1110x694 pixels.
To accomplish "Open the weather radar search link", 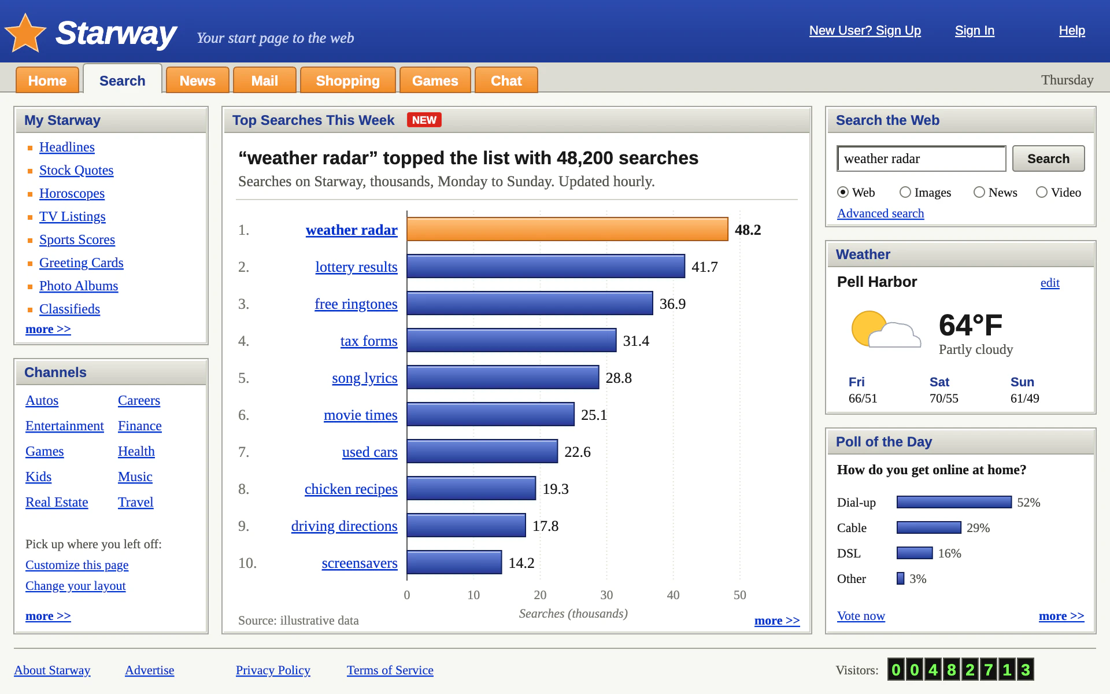I will coord(351,230).
